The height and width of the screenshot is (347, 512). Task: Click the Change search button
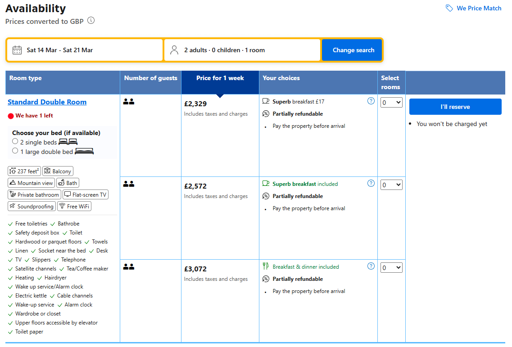click(352, 50)
